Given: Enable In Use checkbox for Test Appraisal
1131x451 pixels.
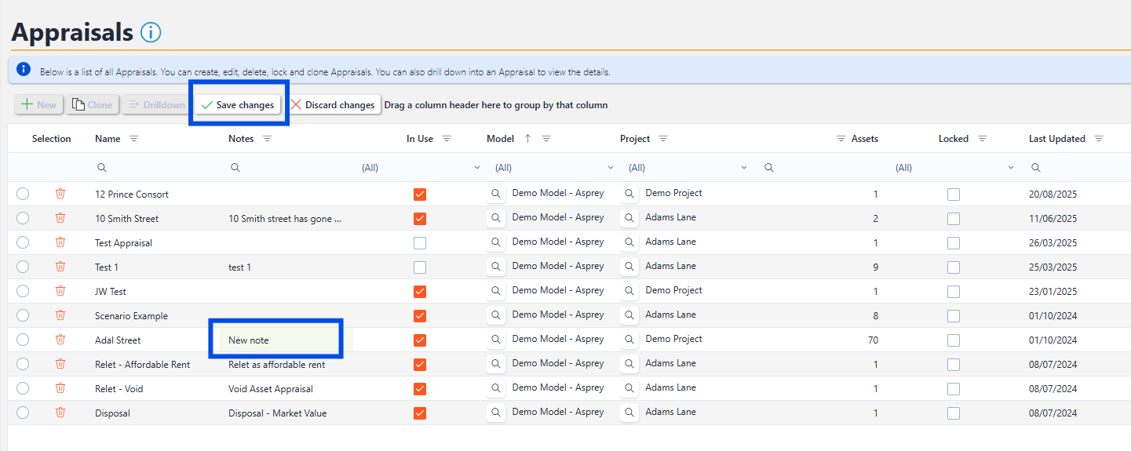Looking at the screenshot, I should click(x=420, y=243).
